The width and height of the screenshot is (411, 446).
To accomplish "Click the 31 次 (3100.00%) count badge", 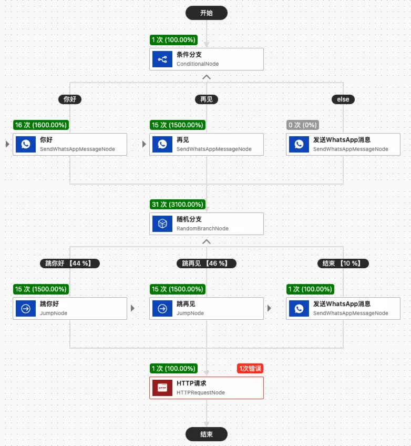I will pos(178,204).
